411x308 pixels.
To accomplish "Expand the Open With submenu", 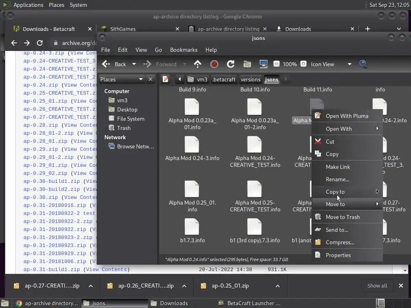I will (347, 129).
